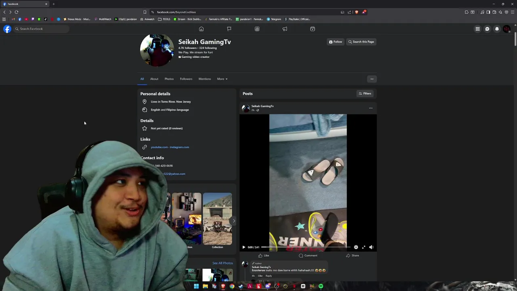
Task: Open See All Photos link
Action: (x=223, y=263)
